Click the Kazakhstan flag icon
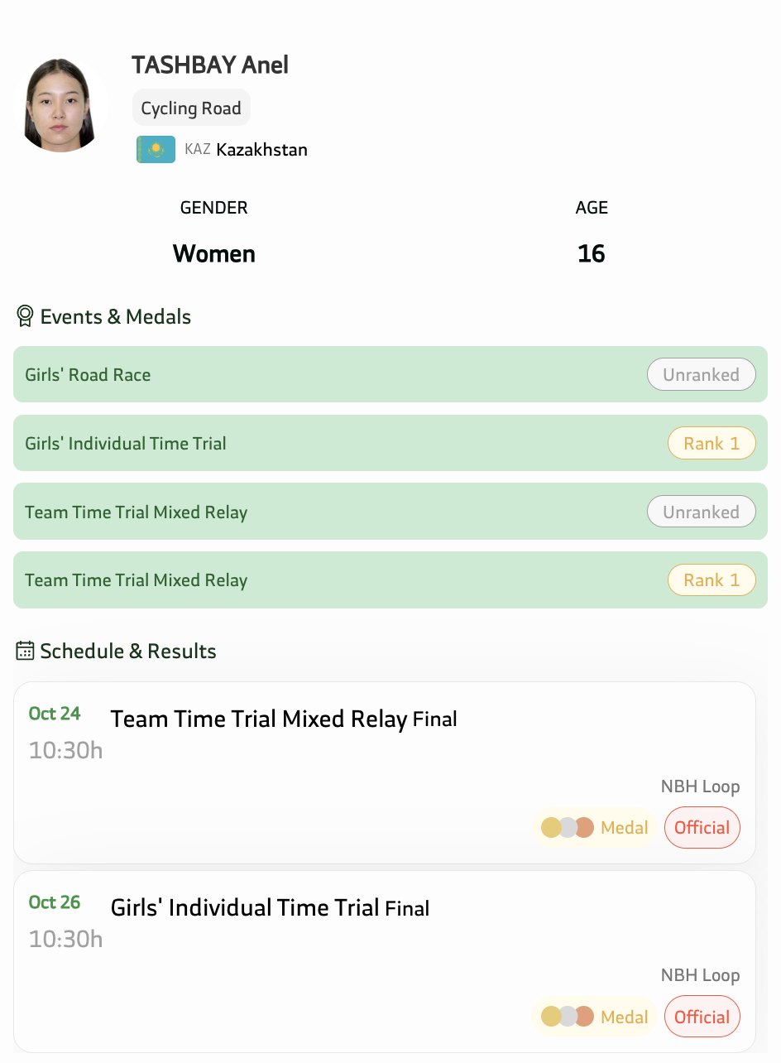This screenshot has width=781, height=1063. click(156, 150)
